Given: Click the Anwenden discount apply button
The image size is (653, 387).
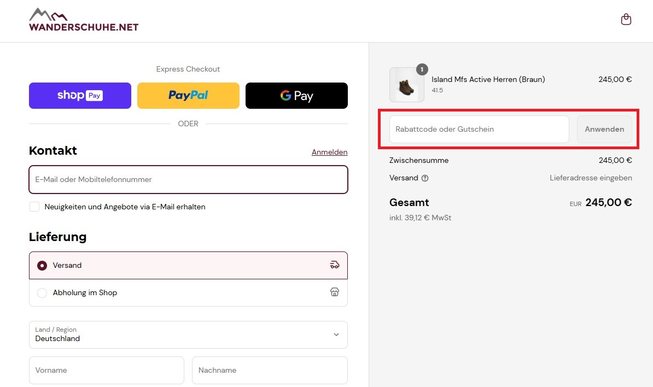Looking at the screenshot, I should [604, 130].
